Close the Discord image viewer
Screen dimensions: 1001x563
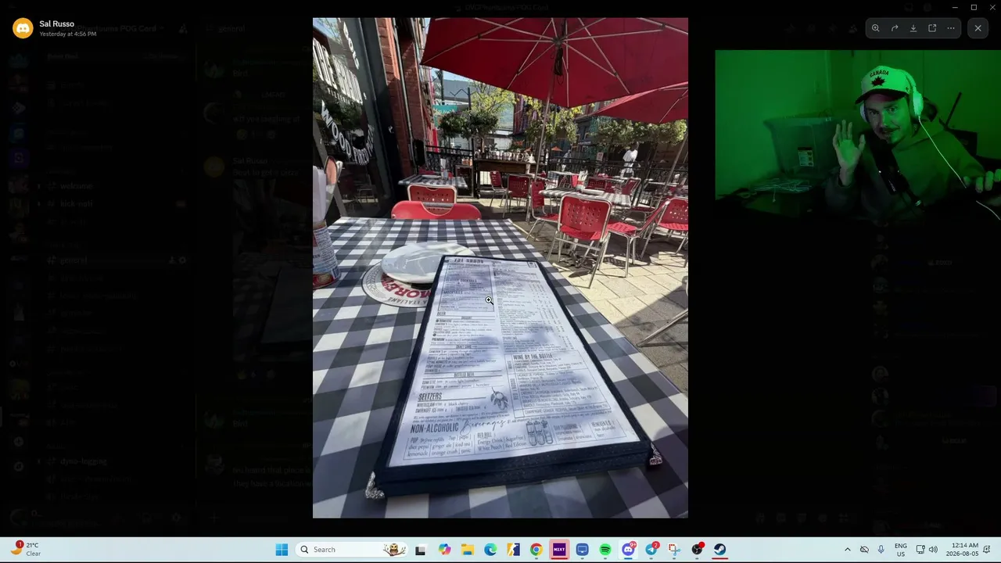tap(978, 28)
